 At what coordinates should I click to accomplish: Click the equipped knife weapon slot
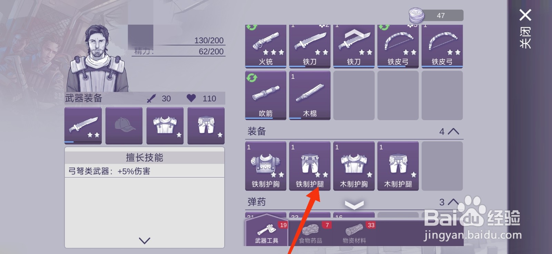[83, 126]
